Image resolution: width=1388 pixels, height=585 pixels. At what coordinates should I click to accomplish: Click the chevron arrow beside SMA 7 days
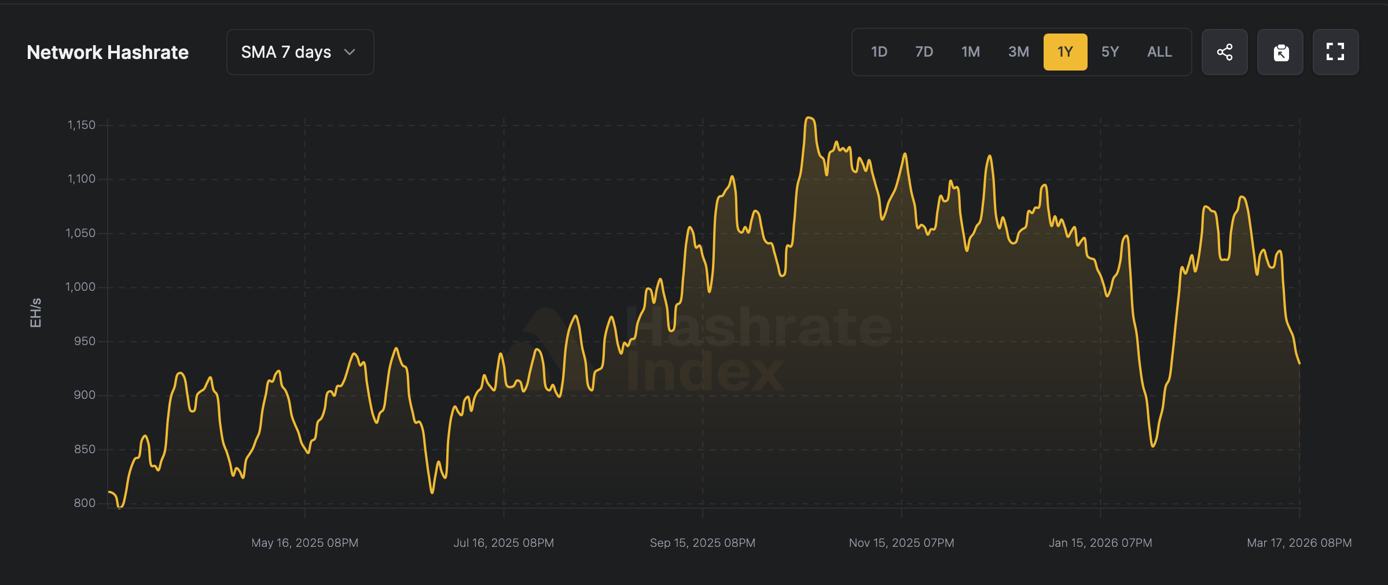[x=350, y=52]
